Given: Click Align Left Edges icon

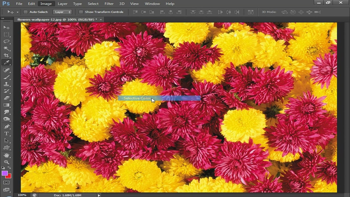Looking at the screenshot, I should coord(162,12).
